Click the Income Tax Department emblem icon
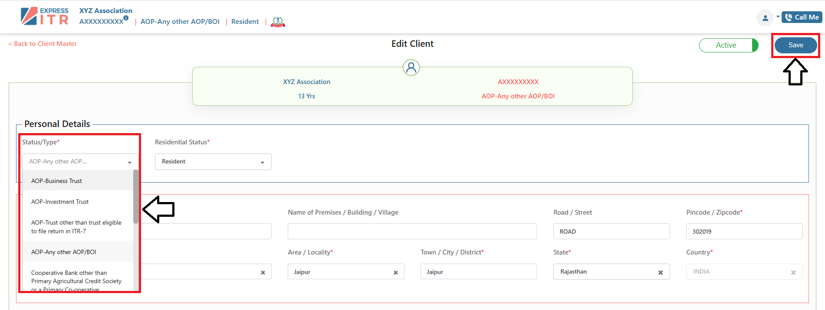 pyautogui.click(x=278, y=22)
